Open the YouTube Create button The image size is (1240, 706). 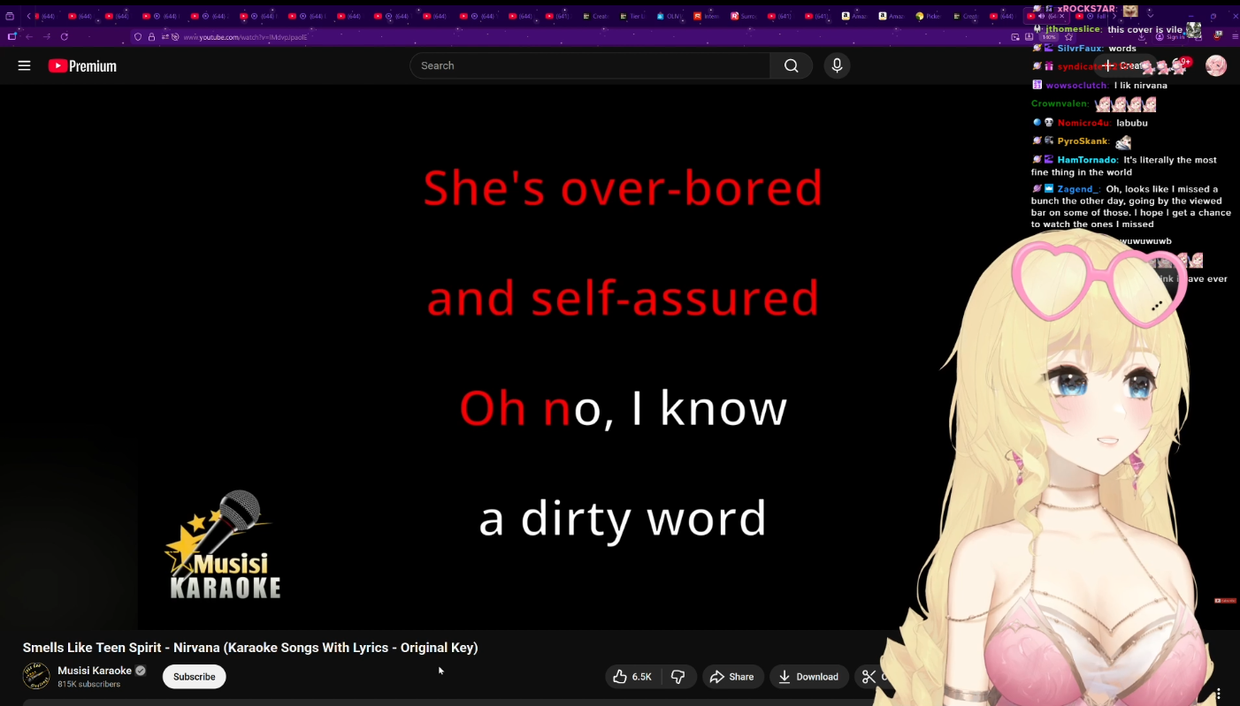1124,65
